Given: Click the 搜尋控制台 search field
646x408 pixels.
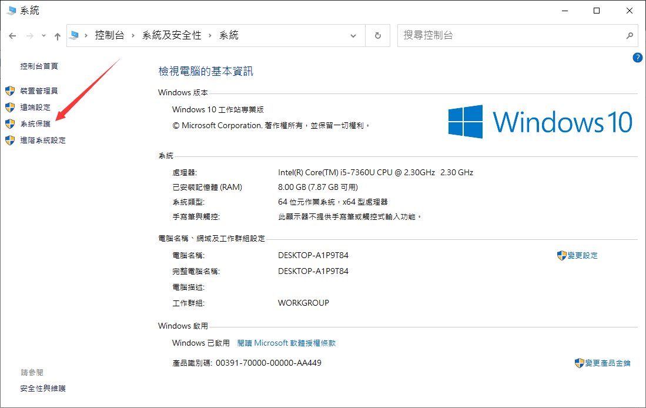Looking at the screenshot, I should pyautogui.click(x=517, y=35).
